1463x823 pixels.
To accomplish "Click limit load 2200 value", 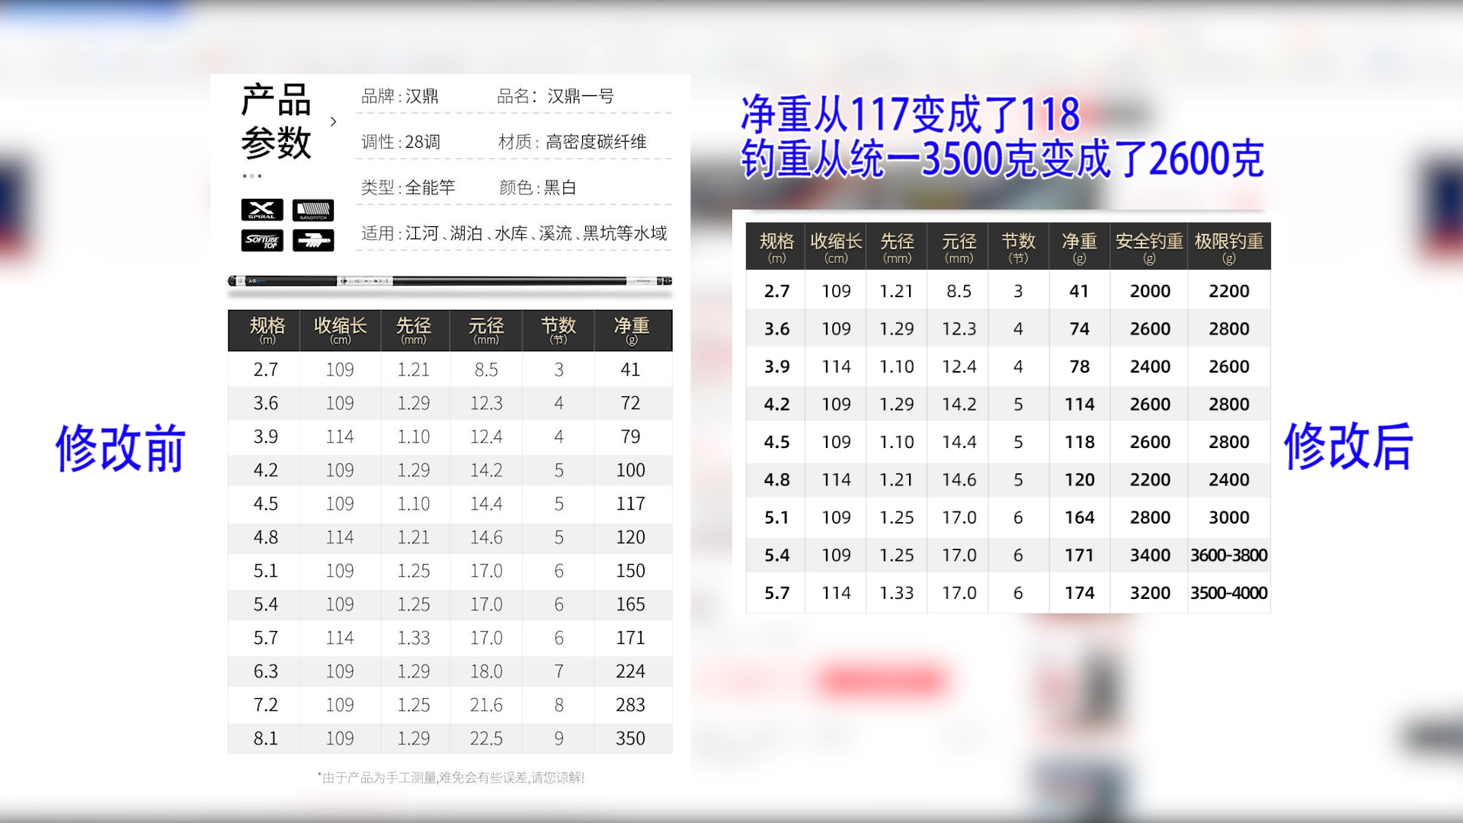I will pyautogui.click(x=1229, y=291).
